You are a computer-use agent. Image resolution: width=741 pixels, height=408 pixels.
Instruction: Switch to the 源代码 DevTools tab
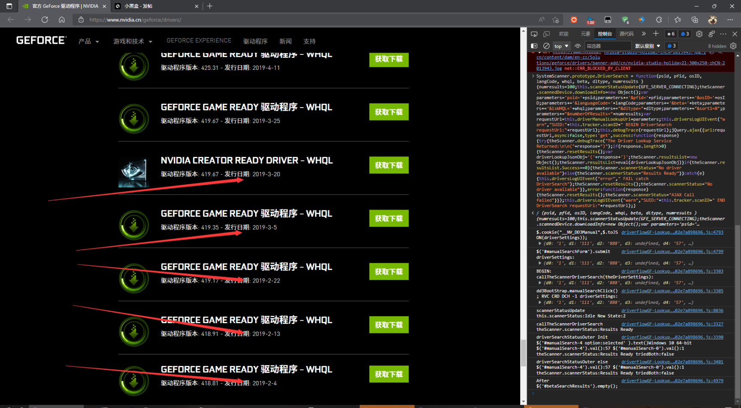click(626, 34)
